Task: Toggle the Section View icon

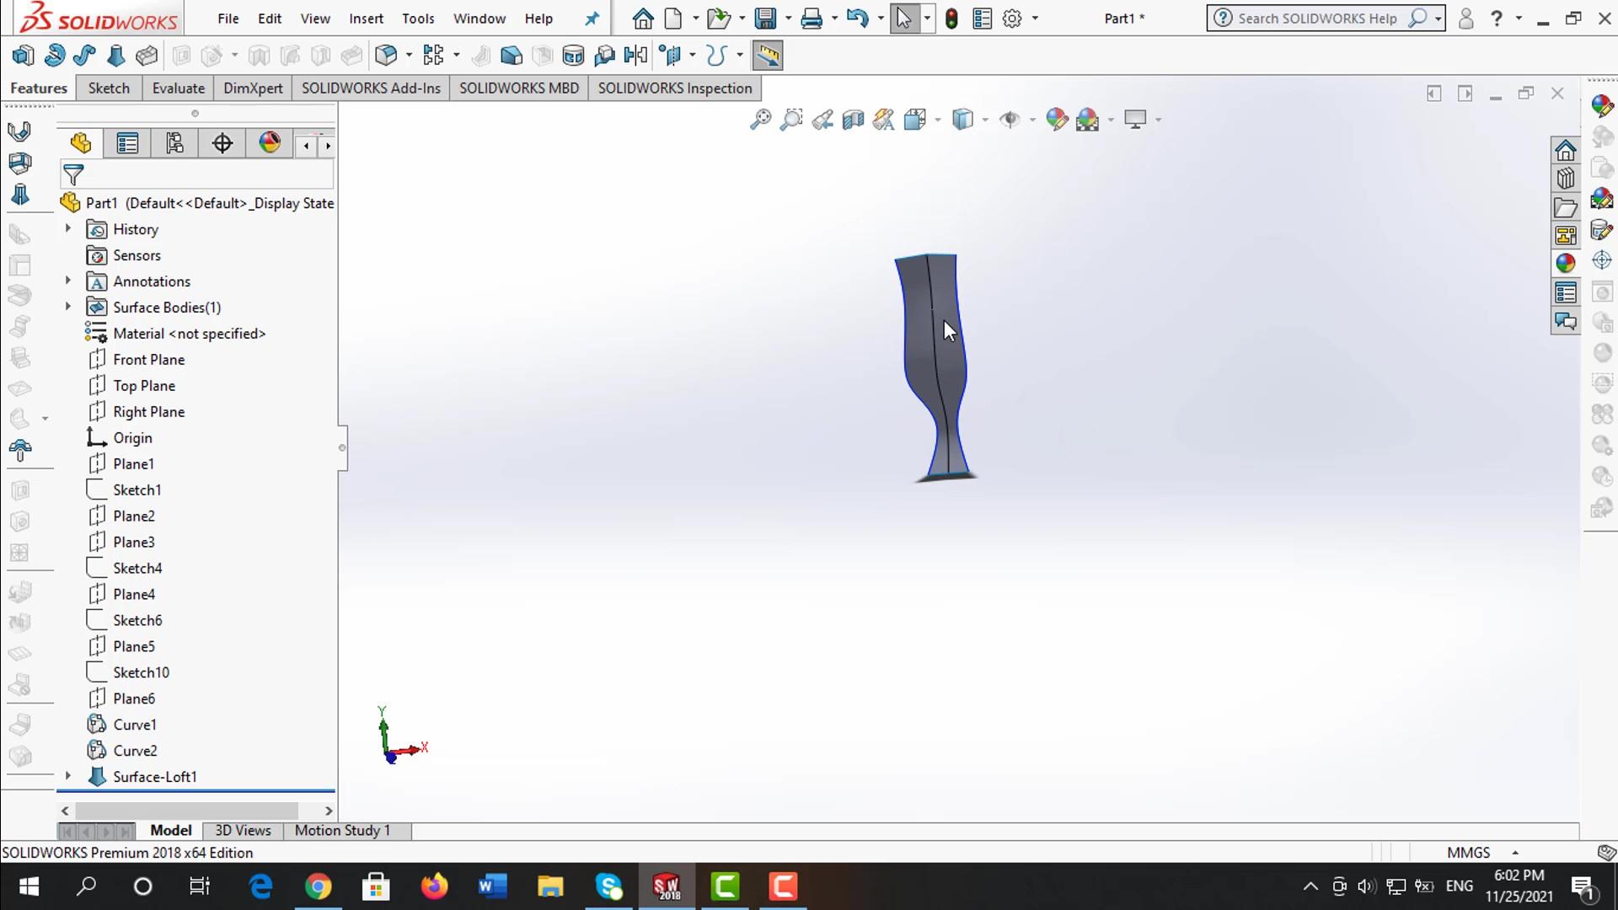Action: coord(853,120)
